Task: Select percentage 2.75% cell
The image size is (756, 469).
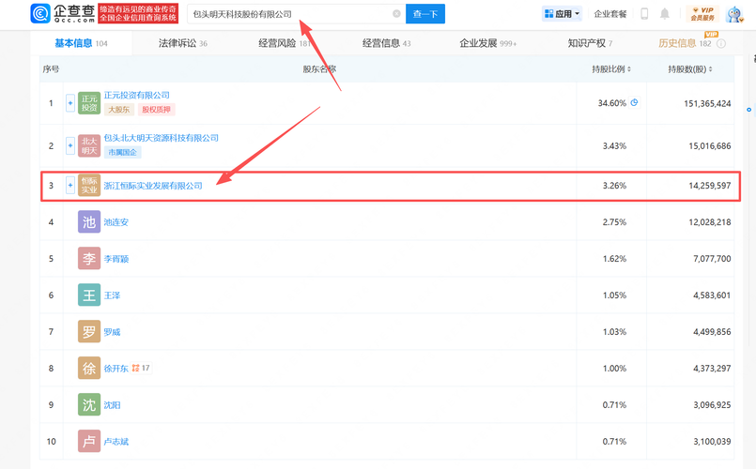Action: [614, 222]
